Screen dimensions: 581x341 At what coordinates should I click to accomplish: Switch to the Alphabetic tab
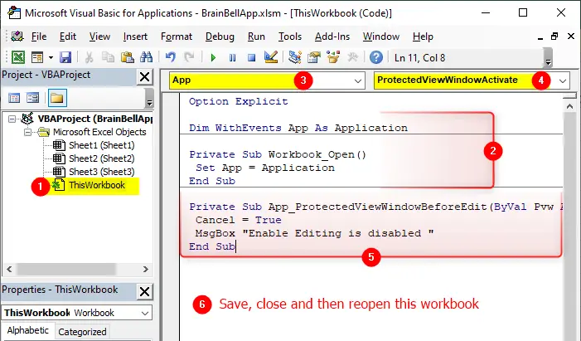point(28,330)
